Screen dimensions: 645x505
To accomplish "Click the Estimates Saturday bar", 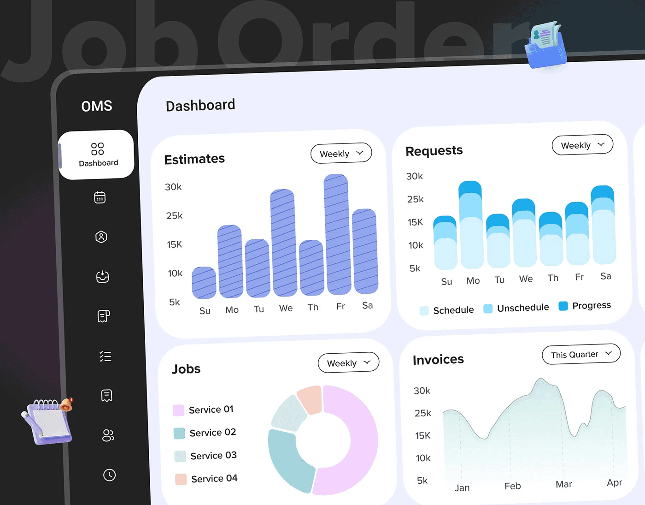I will [x=365, y=251].
